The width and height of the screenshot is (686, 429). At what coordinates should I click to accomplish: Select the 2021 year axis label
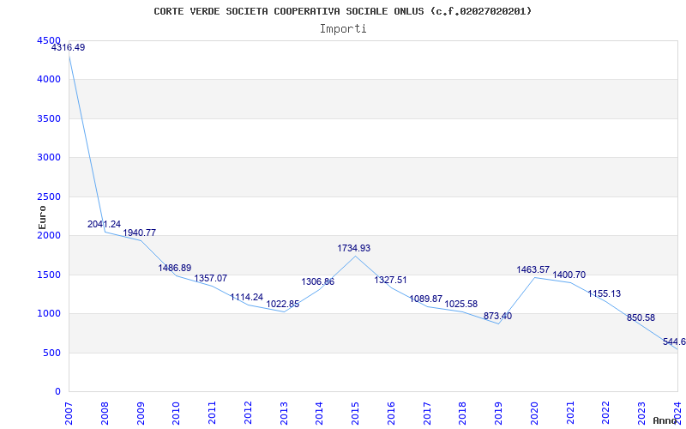pos(570,414)
